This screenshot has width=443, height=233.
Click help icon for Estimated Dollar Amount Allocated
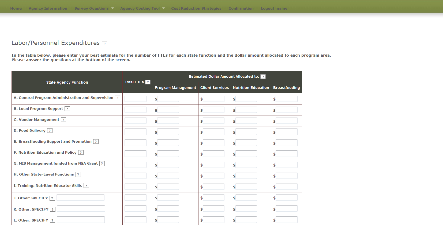point(263,77)
